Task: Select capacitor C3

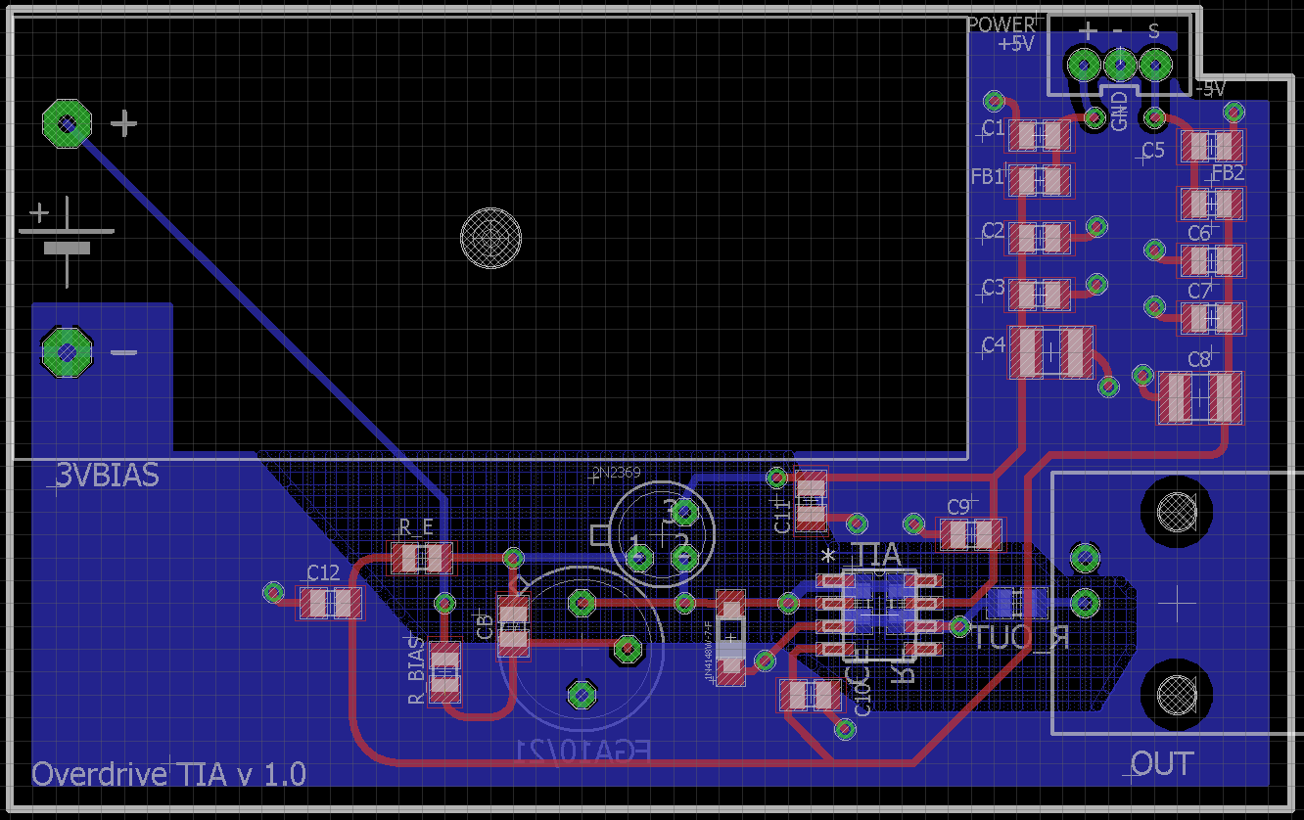Action: [1040, 295]
